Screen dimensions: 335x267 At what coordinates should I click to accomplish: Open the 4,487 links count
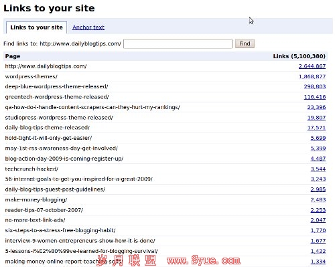(x=318, y=159)
